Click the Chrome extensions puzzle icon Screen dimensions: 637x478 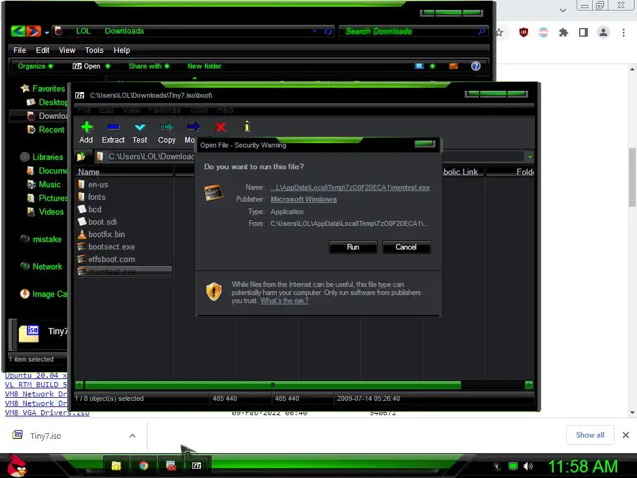pos(564,32)
